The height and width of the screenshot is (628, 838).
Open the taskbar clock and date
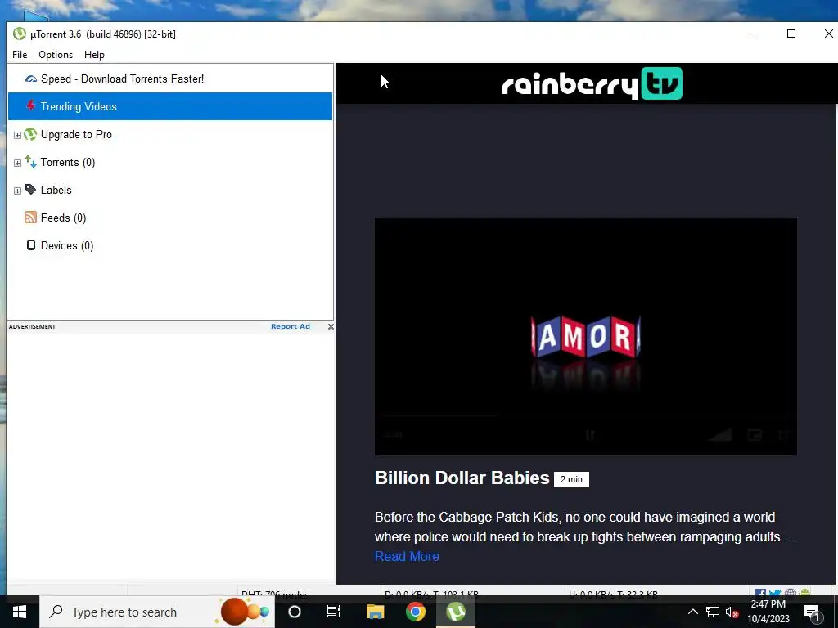(x=768, y=612)
